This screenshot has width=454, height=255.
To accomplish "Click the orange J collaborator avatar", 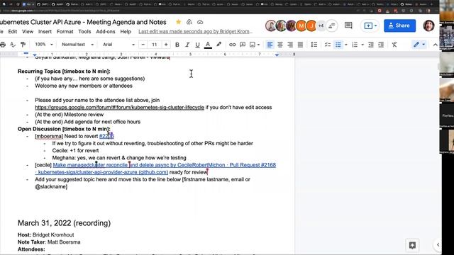I will [x=311, y=25].
